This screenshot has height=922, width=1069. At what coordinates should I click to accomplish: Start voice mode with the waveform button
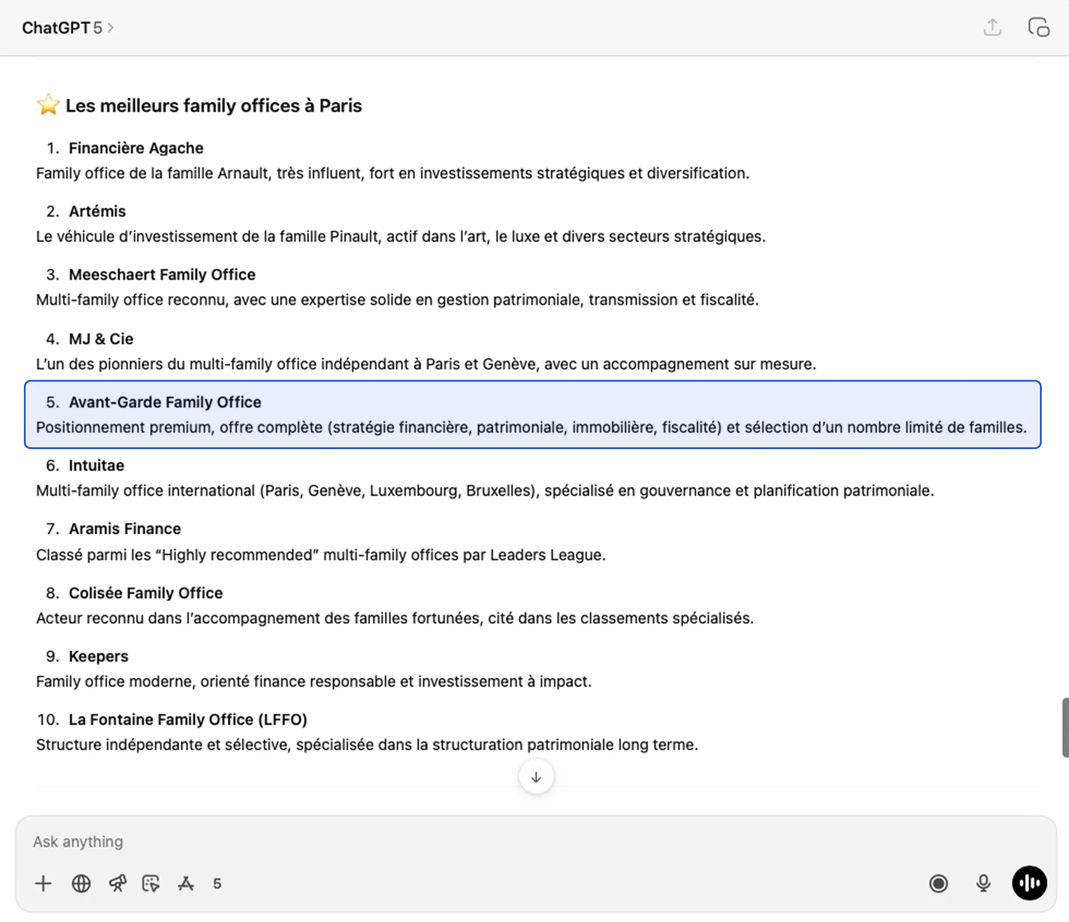(1029, 883)
